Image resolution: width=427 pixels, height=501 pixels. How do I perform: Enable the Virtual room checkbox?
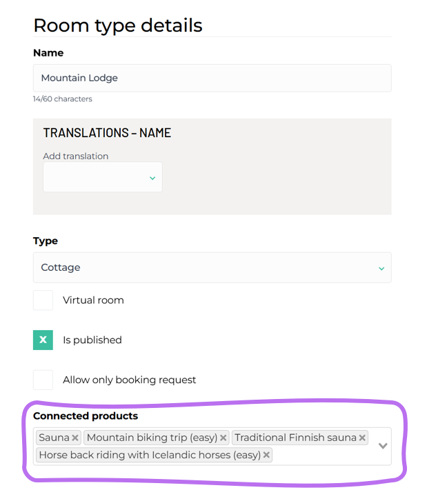point(43,300)
